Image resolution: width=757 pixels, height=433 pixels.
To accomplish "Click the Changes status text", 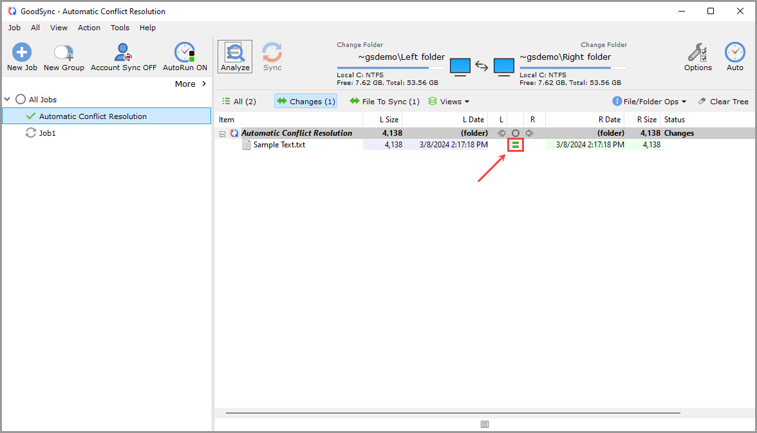I will tap(678, 133).
